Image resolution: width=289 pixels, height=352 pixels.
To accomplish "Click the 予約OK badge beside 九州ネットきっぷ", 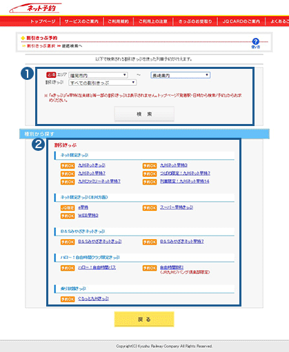I will pyautogui.click(x=68, y=165).
